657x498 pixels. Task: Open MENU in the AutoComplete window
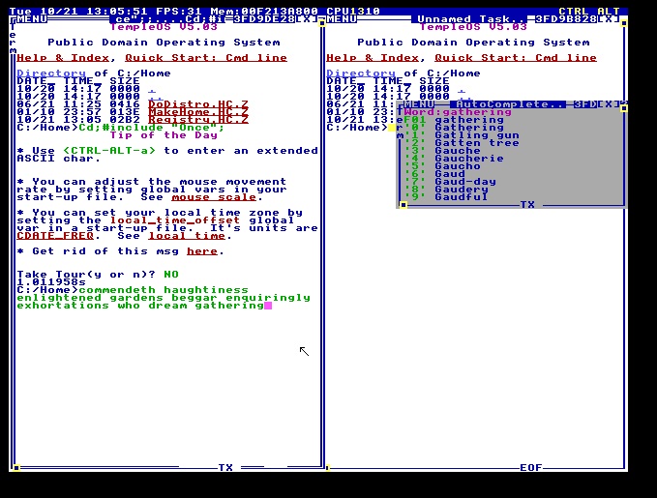point(419,103)
